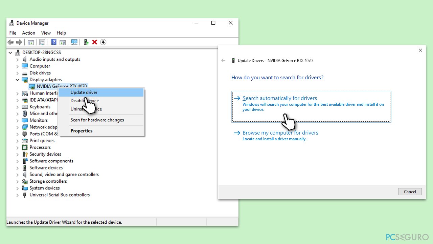
Task: Click the down-arrow Disable device toolbar icon
Action: tap(103, 42)
